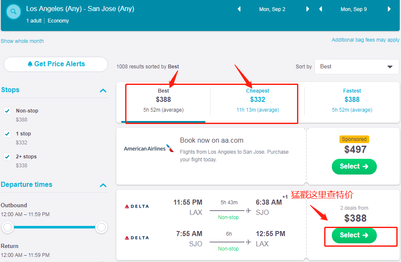Click the 1008 results sorted by Best text
Image resolution: width=401 pixels, height=262 pixels.
tap(148, 67)
